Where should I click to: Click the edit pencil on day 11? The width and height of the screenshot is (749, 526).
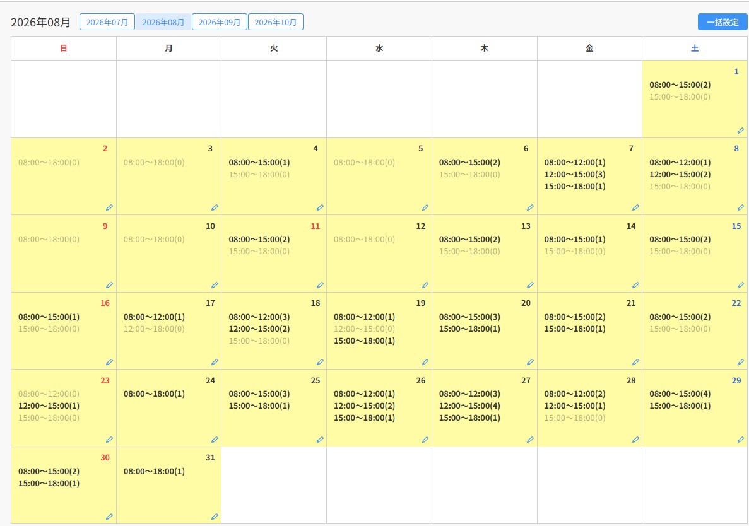pyautogui.click(x=320, y=285)
